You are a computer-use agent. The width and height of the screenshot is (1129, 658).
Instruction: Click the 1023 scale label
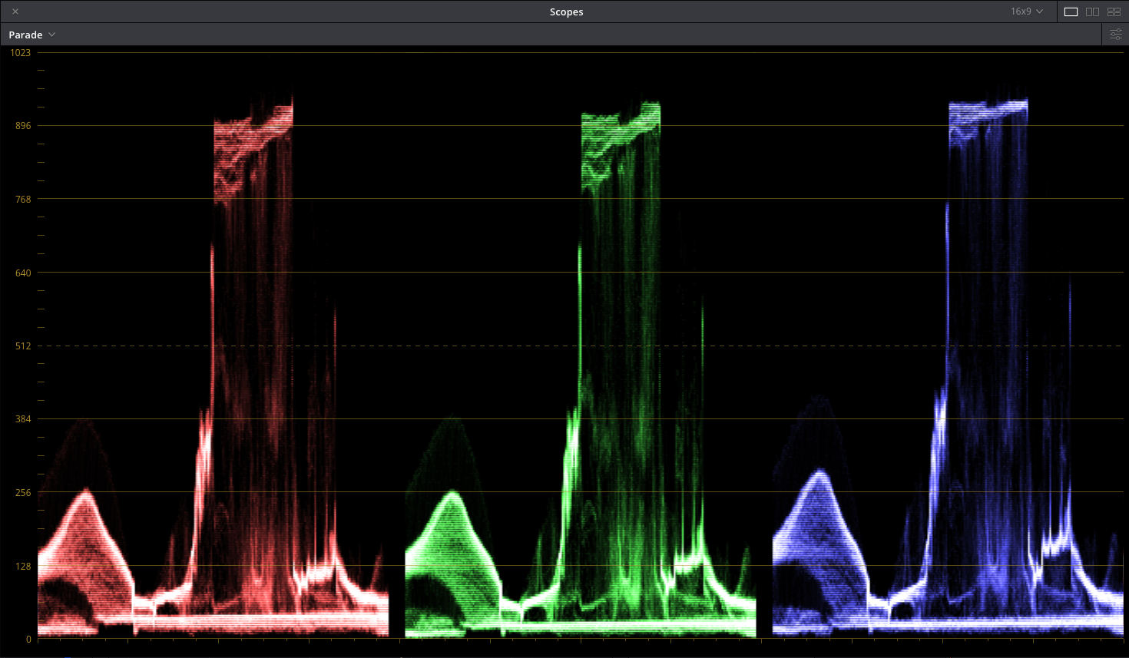[x=21, y=53]
